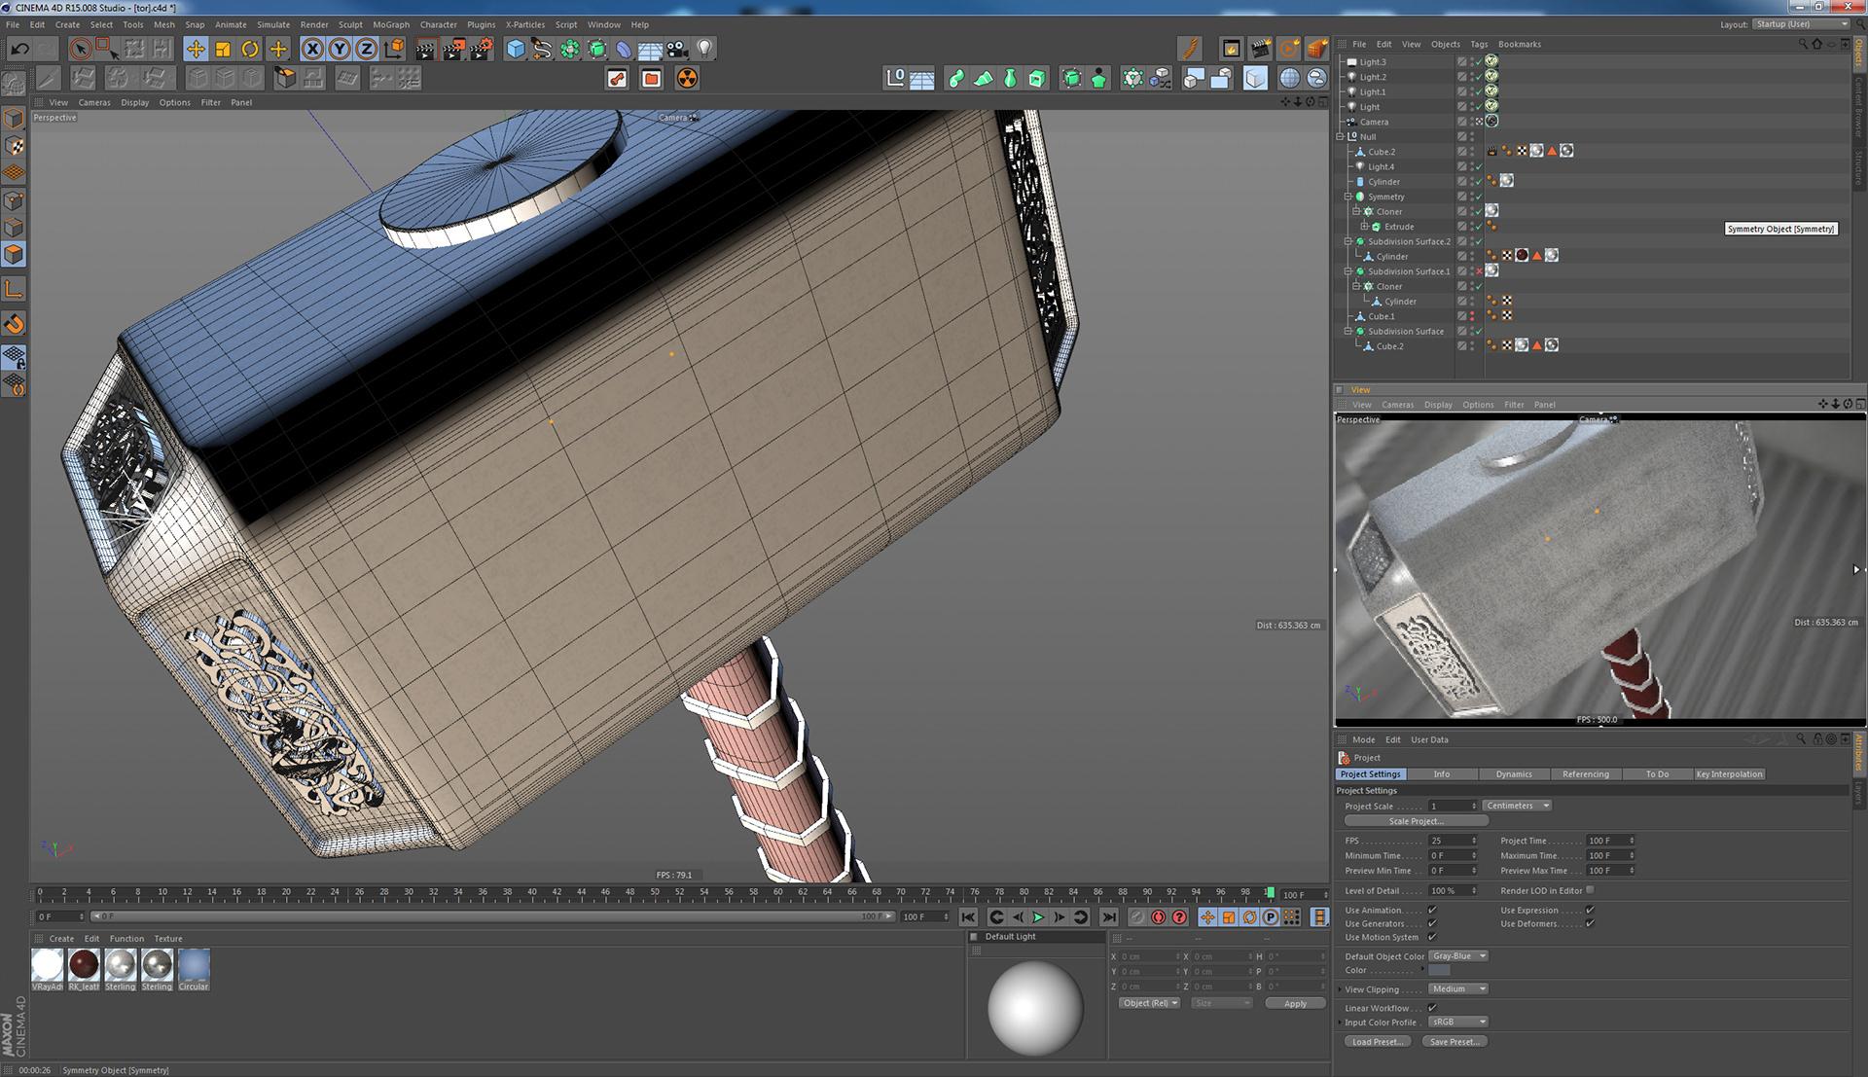1868x1077 pixels.
Task: Toggle Use Deformers checkbox
Action: [x=1590, y=924]
